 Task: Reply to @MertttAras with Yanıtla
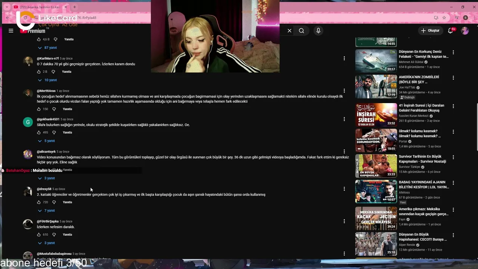67,109
